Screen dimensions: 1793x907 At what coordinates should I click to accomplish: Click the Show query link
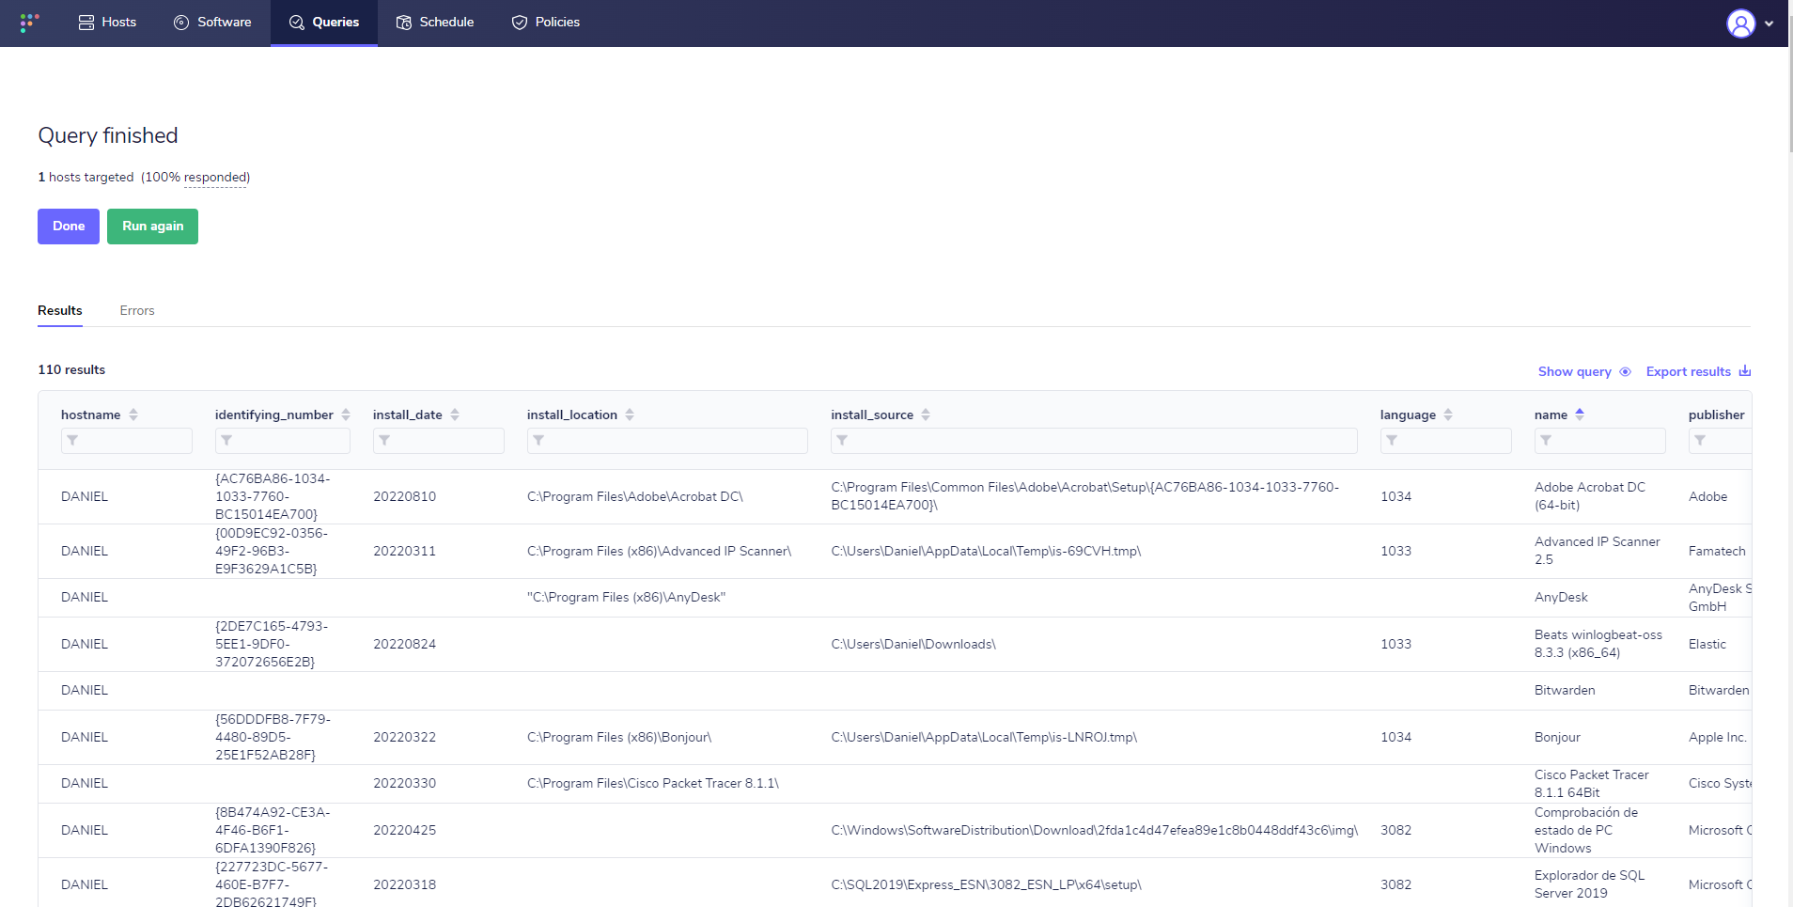(x=1574, y=371)
